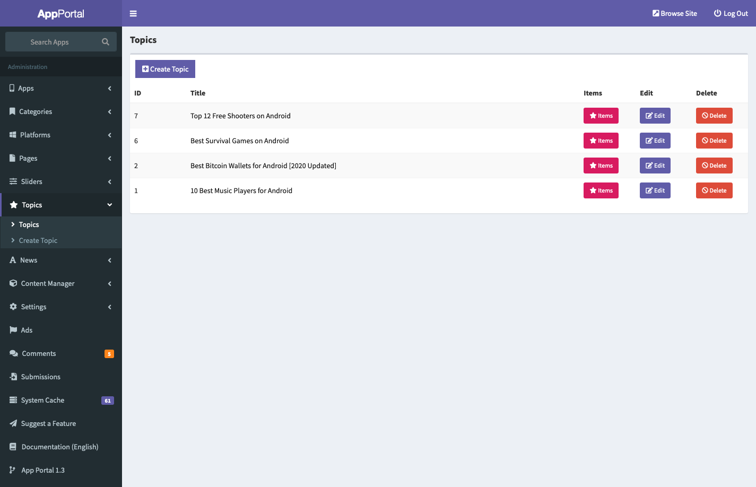Click the Log Out power icon
Viewport: 756px width, 487px height.
[717, 13]
